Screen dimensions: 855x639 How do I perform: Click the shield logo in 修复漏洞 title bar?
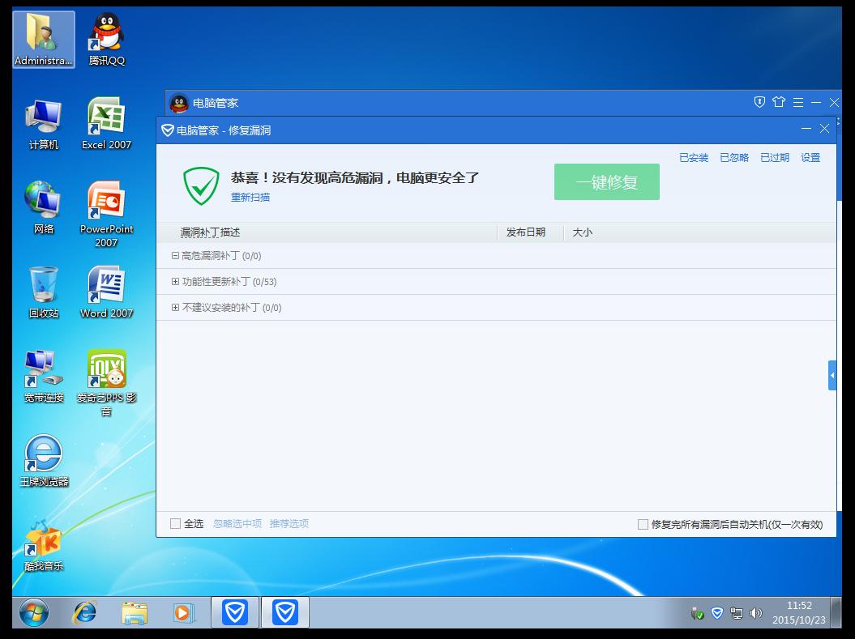point(168,130)
